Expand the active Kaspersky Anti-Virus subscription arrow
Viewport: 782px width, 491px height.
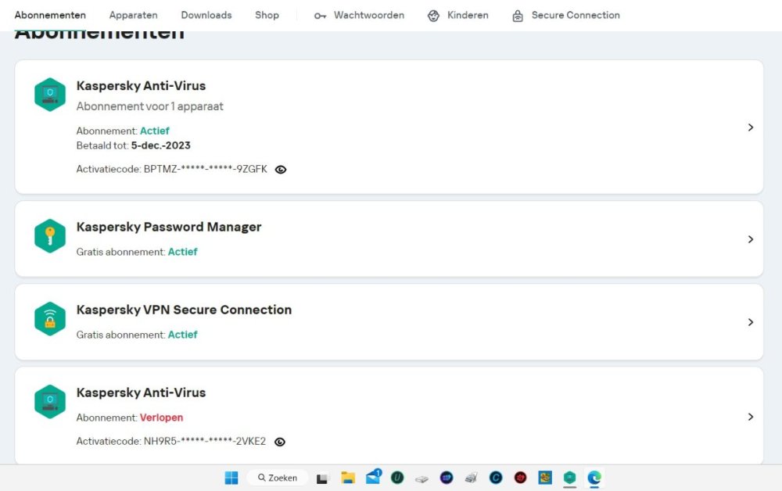pos(751,127)
